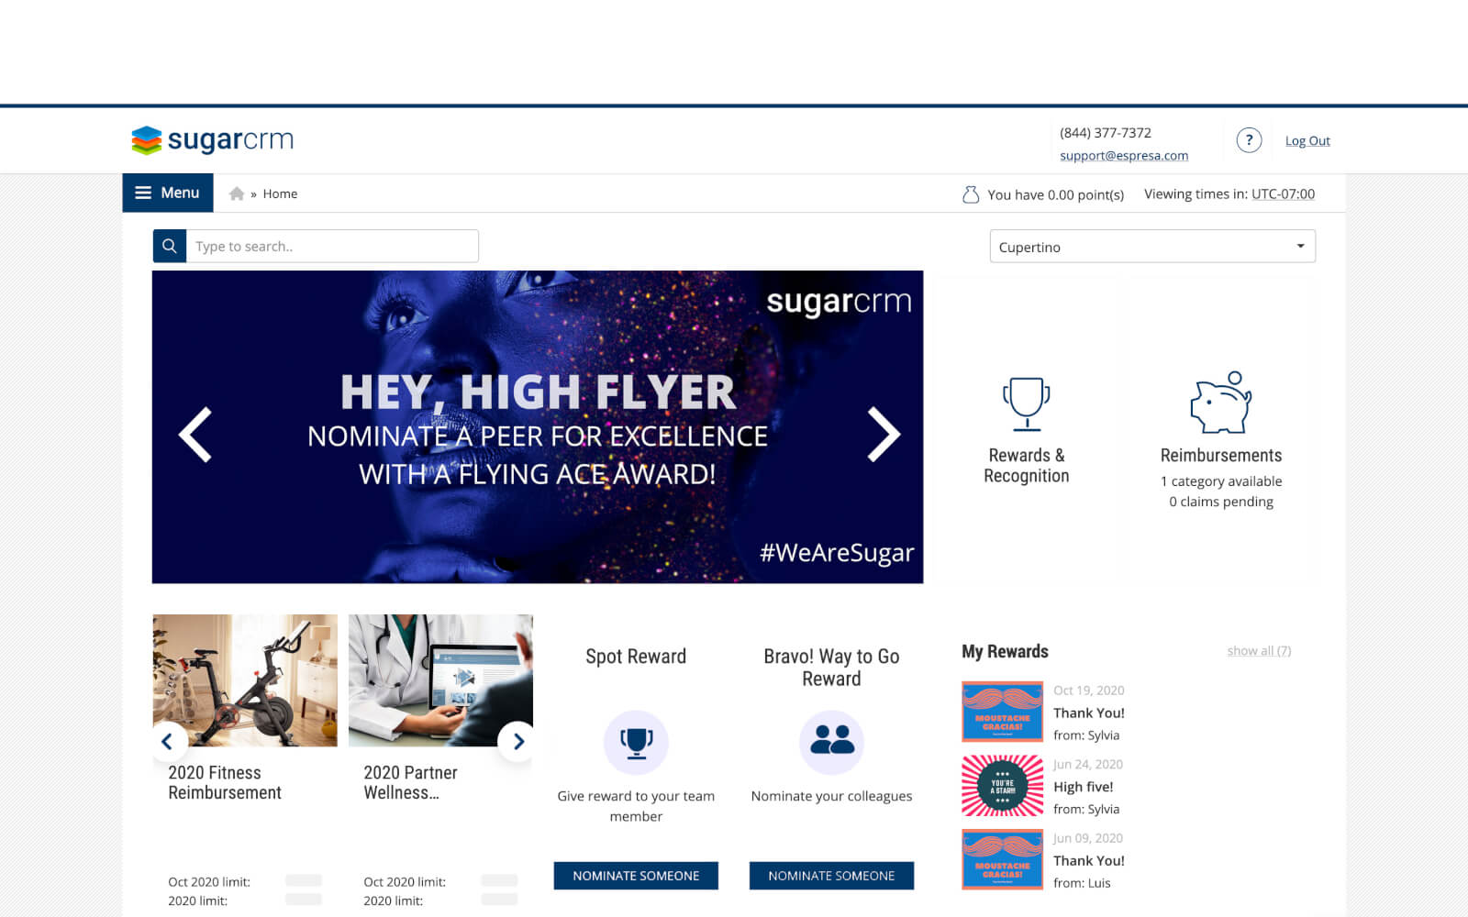Email support@espresa.com
The height and width of the screenshot is (917, 1468).
pyautogui.click(x=1124, y=155)
